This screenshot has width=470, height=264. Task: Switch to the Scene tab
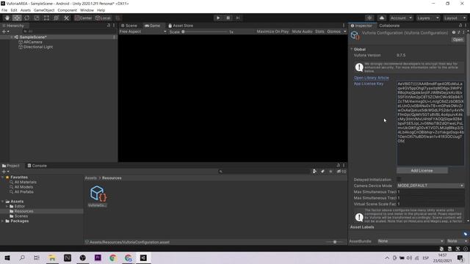point(129,26)
